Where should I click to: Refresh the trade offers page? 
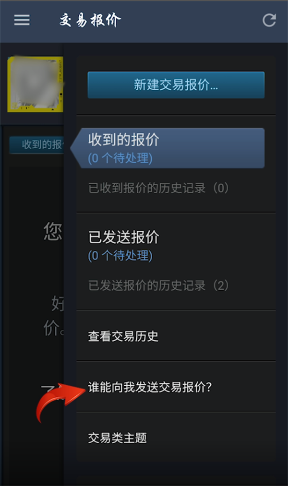[269, 21]
